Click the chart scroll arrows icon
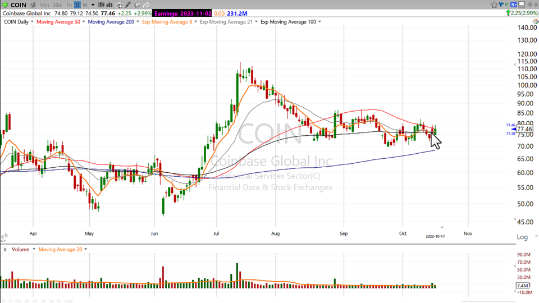This screenshot has height=303, width=539. (x=4, y=236)
